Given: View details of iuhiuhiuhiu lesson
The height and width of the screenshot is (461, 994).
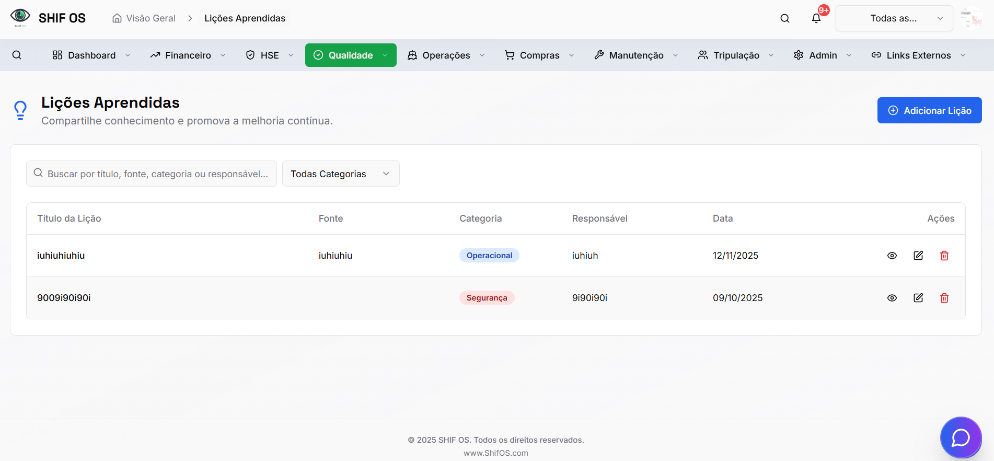Looking at the screenshot, I should click(x=892, y=256).
